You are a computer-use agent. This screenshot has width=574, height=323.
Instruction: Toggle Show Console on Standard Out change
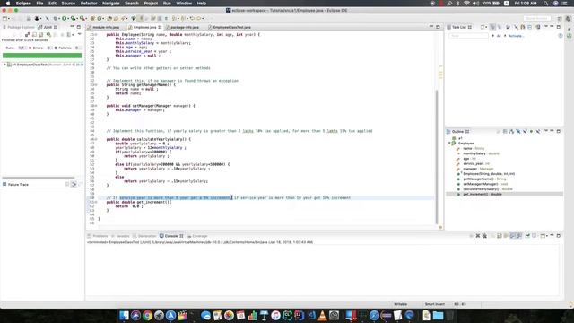coord(512,236)
